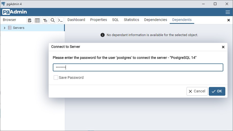Select the Servers item in browser tree
This screenshot has width=233, height=131.
pos(19,28)
